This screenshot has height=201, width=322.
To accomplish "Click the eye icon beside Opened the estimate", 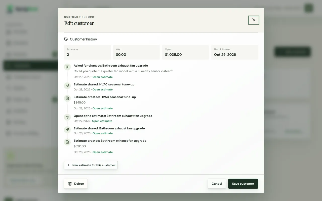I will [67, 117].
